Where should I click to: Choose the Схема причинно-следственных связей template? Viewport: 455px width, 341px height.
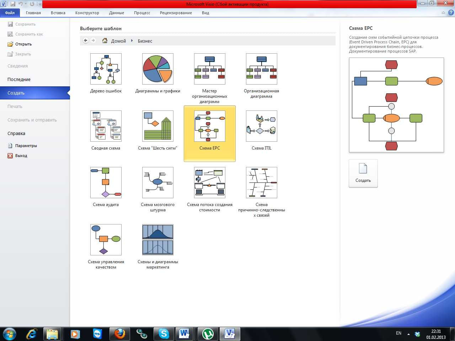click(x=262, y=183)
